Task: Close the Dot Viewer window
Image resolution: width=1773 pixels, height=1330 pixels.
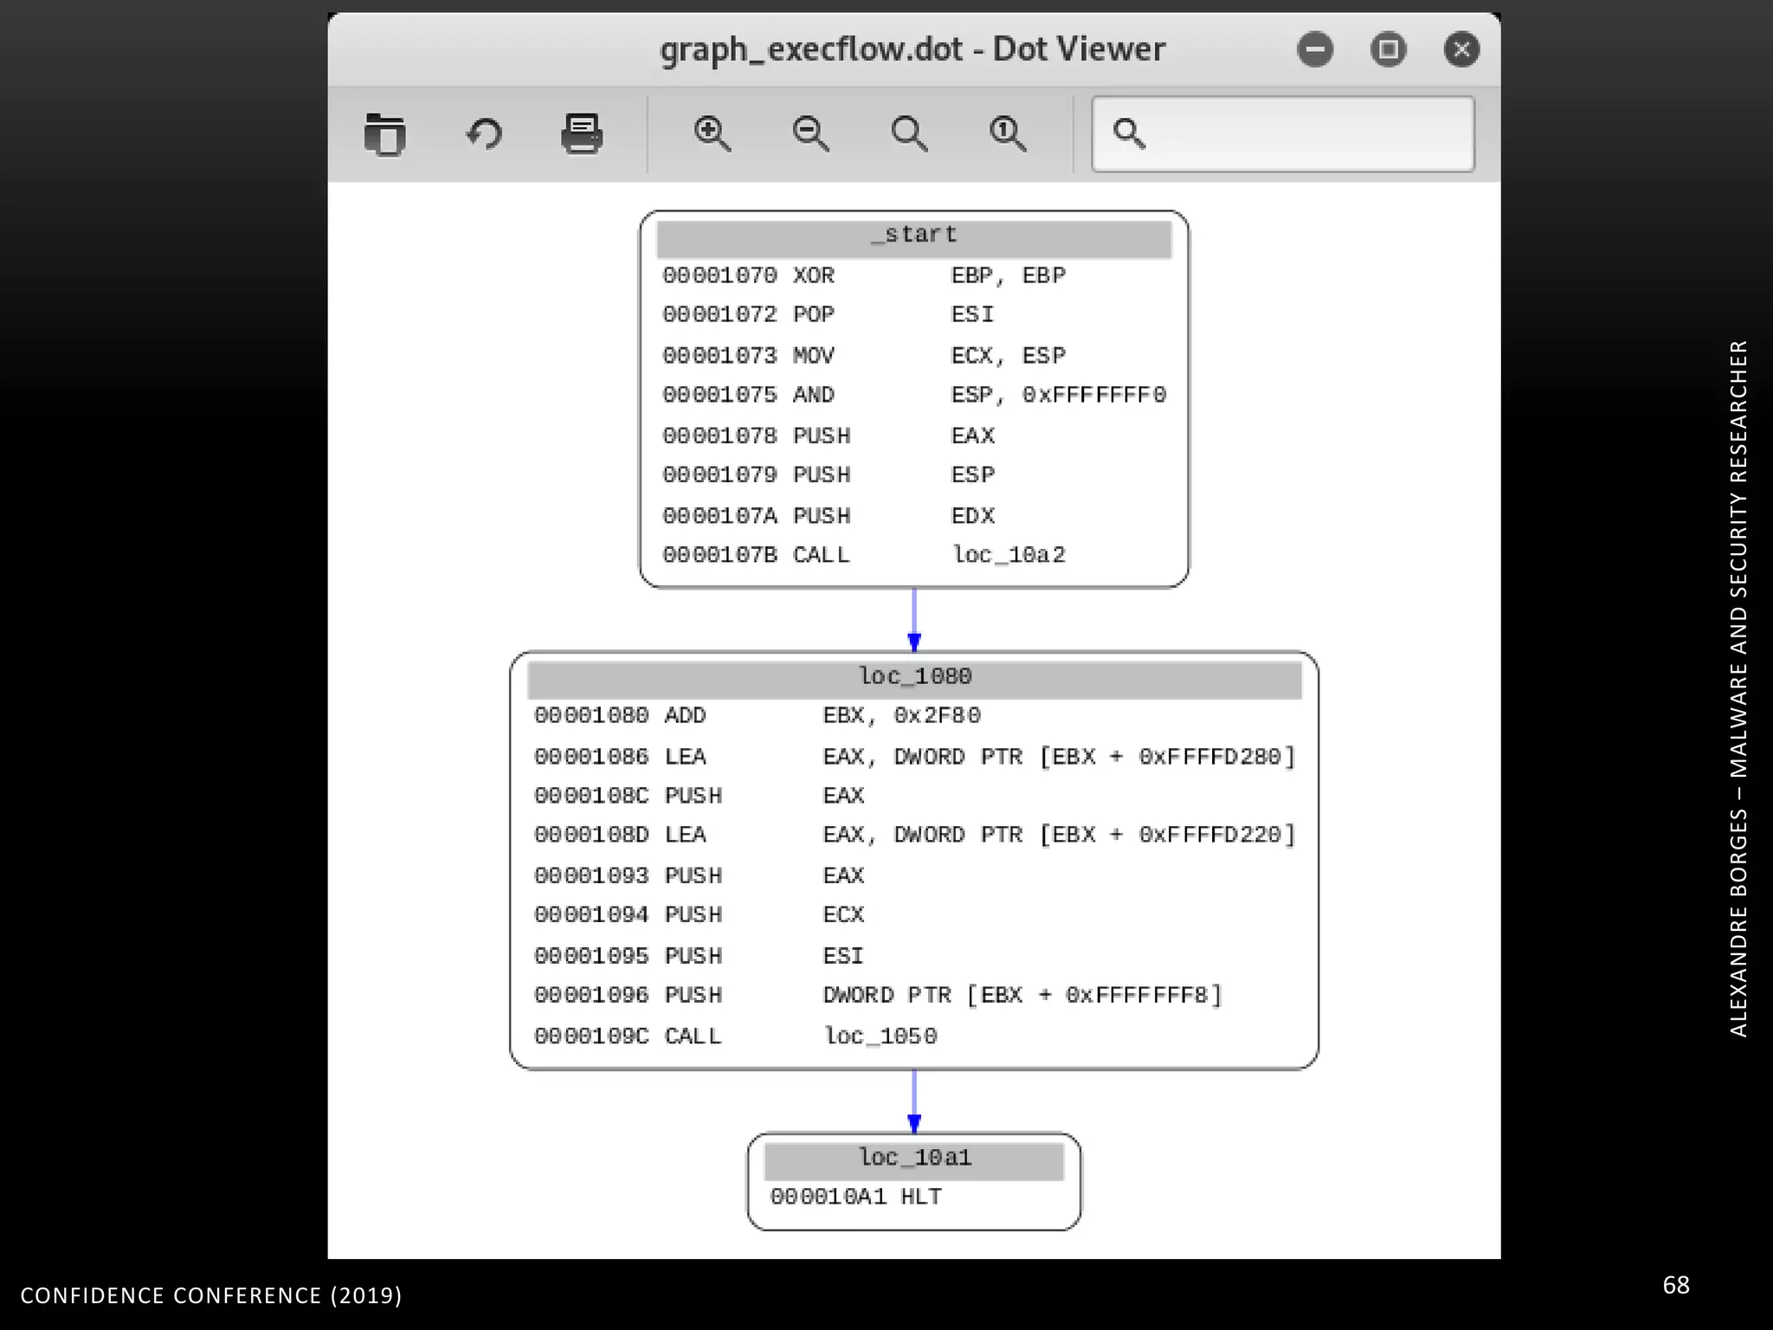Action: coord(1462,49)
